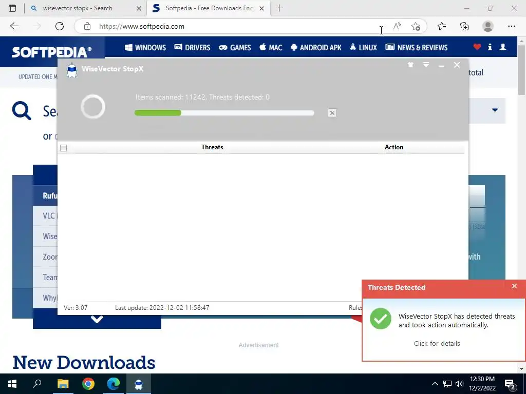Click 'Click for details' in notification
The width and height of the screenshot is (526, 394).
(437, 343)
